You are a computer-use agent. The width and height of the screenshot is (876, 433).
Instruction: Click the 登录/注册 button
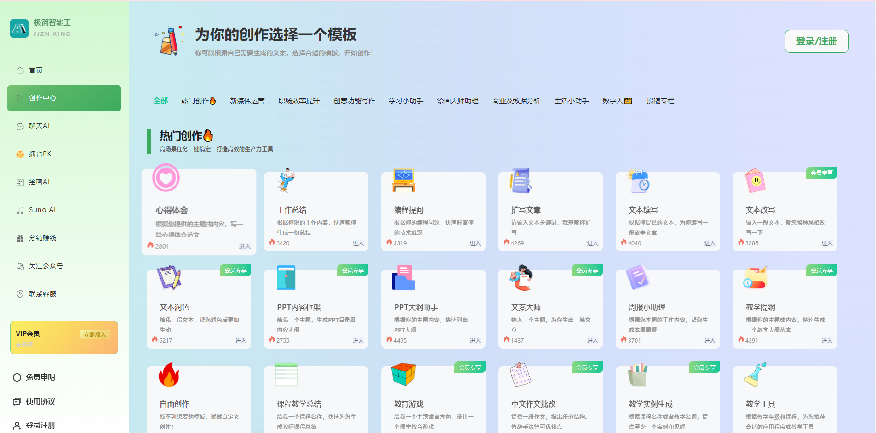pos(816,41)
